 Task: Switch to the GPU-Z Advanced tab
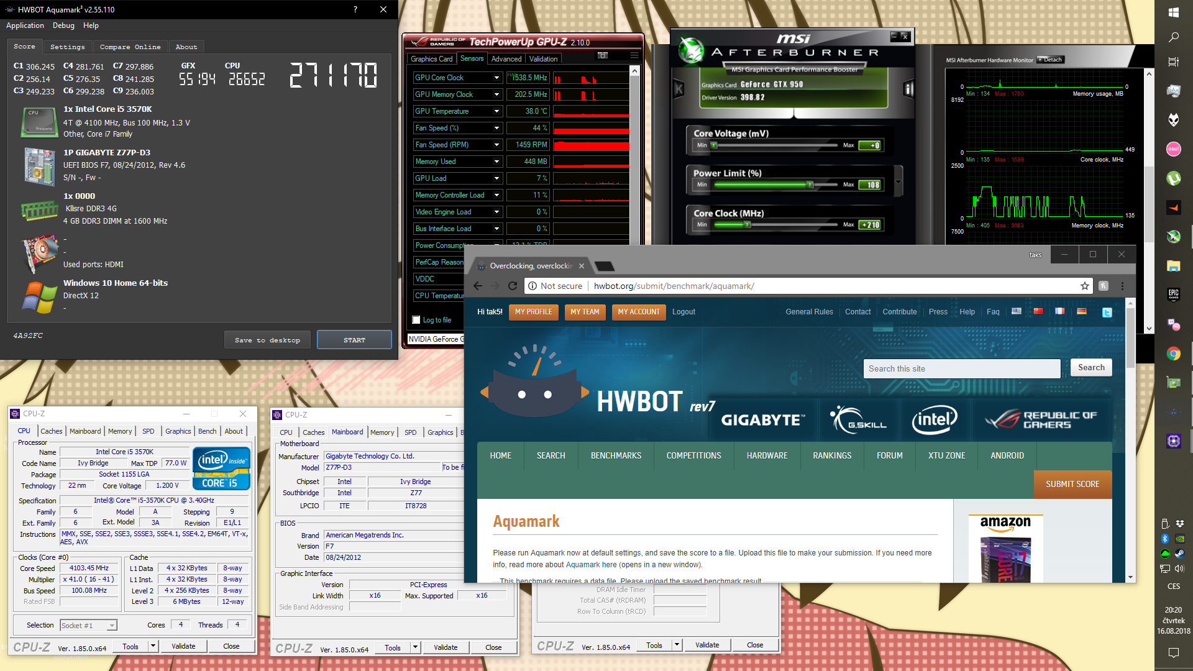[506, 59]
